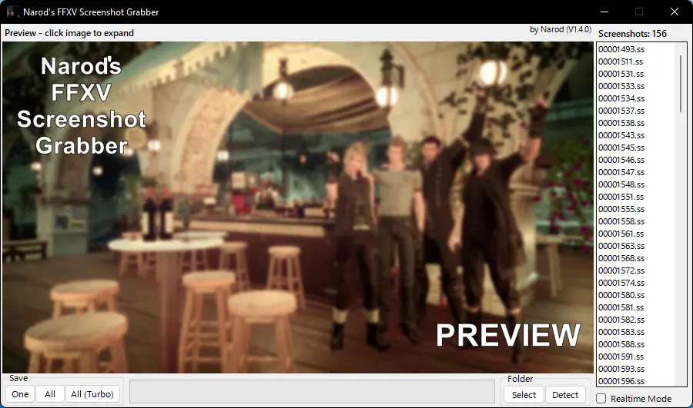Close the Screenshot Grabber window
This screenshot has width=693, height=408.
point(675,12)
